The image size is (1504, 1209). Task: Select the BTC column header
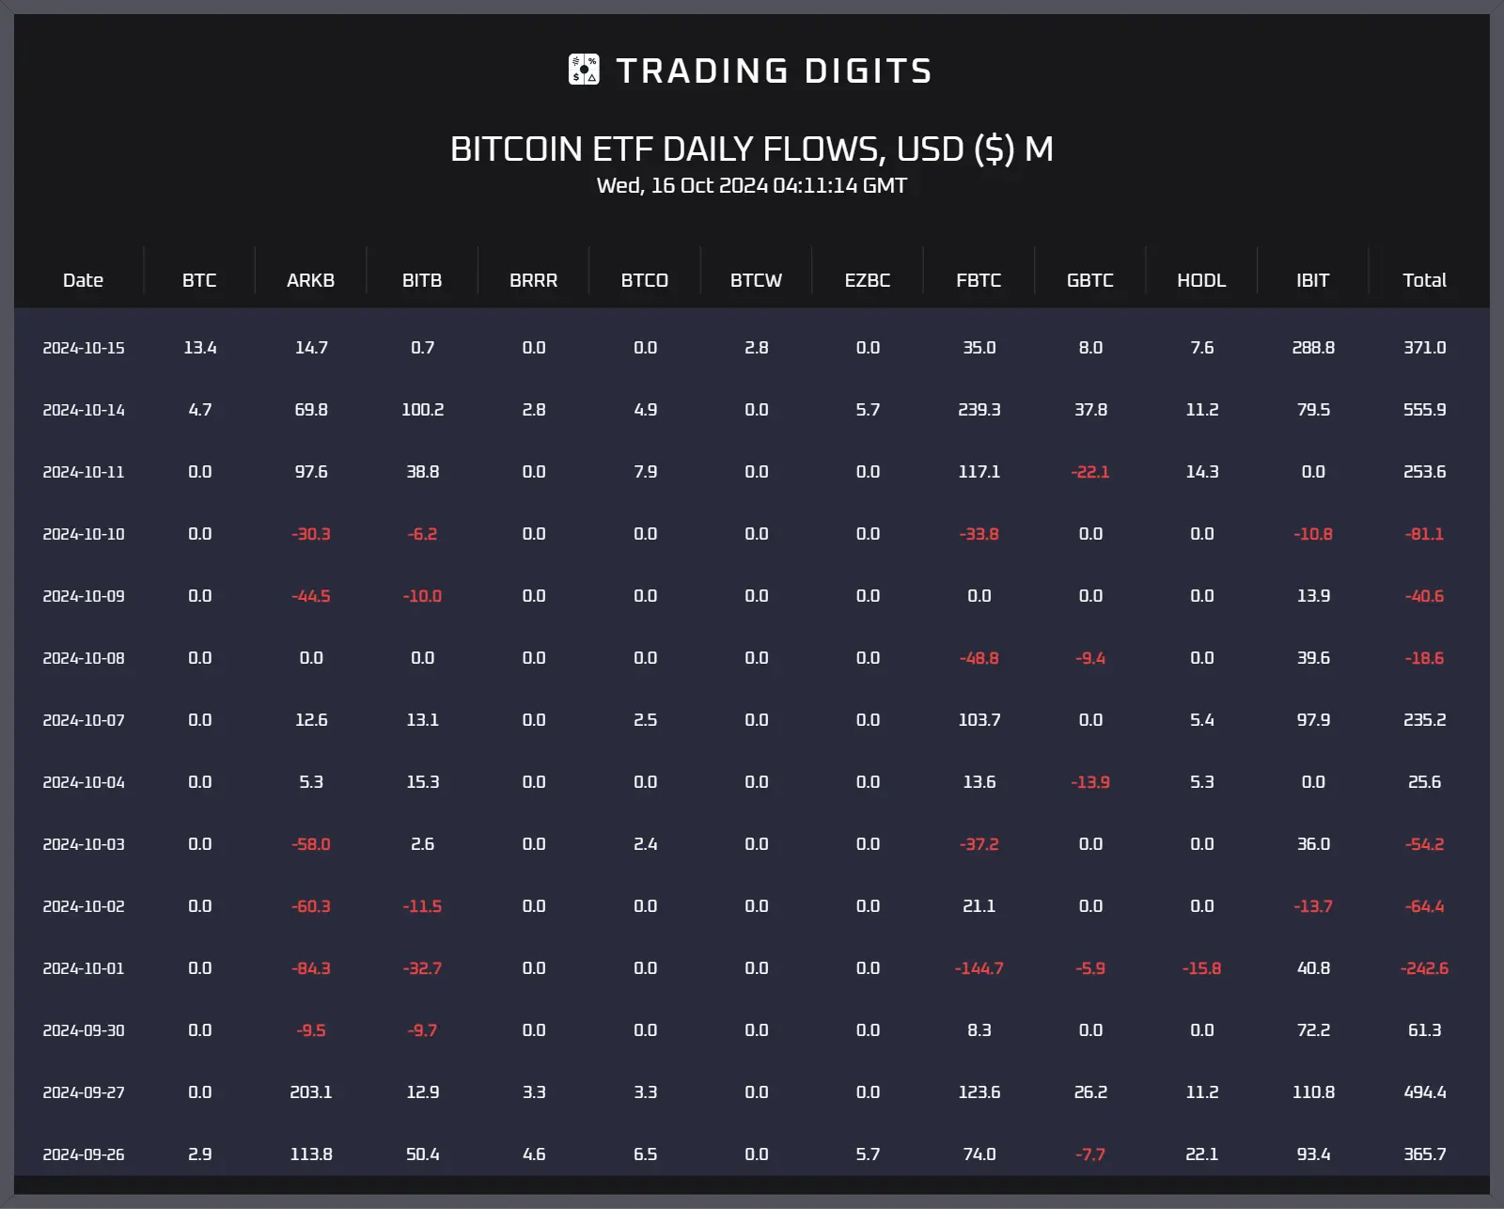click(x=199, y=280)
